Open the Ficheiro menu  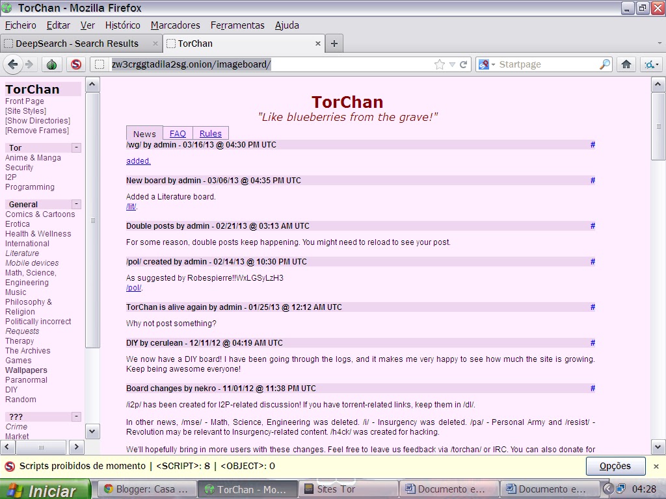20,25
